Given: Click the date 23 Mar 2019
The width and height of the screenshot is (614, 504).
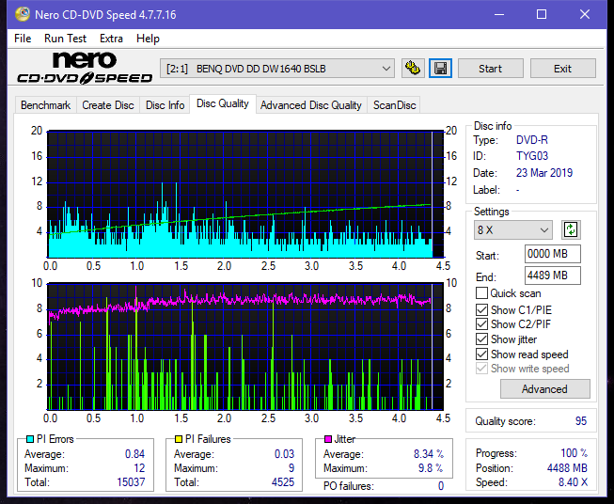Looking at the screenshot, I should tap(544, 173).
